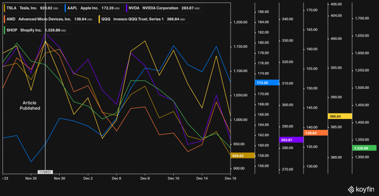Click the Article Published annotation text
Screen dimensions: 379x196
click(x=30, y=106)
